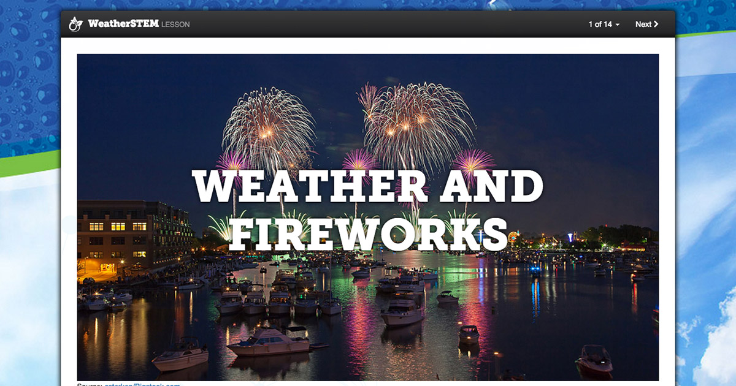736x386 pixels.
Task: Click the dark navigation bar background
Action: pos(368,24)
